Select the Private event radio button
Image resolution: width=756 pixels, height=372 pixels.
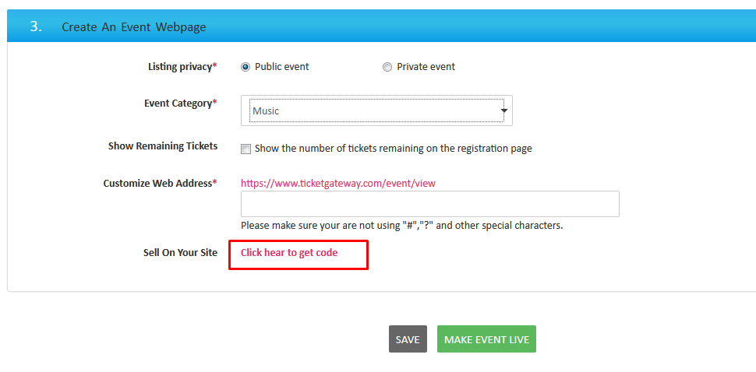coord(387,67)
